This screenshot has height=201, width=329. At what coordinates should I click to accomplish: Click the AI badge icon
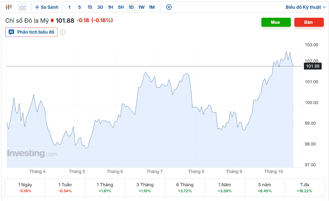[x=11, y=32]
